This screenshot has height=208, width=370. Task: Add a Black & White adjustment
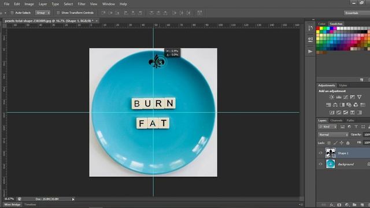[342, 105]
